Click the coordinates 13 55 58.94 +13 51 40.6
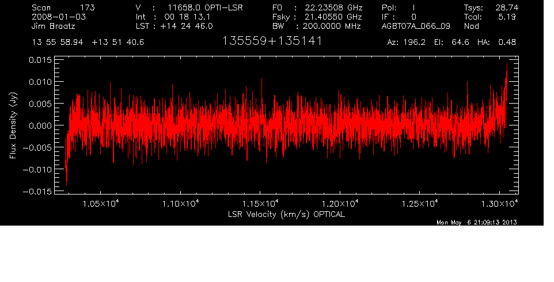 click(x=88, y=43)
